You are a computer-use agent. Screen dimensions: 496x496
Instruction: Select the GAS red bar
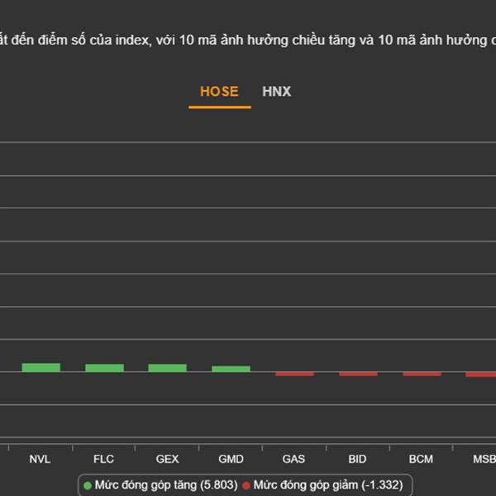click(294, 374)
